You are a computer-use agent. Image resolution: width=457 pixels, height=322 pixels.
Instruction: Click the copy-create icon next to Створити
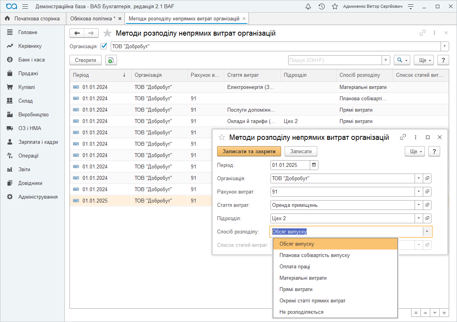pos(111,60)
